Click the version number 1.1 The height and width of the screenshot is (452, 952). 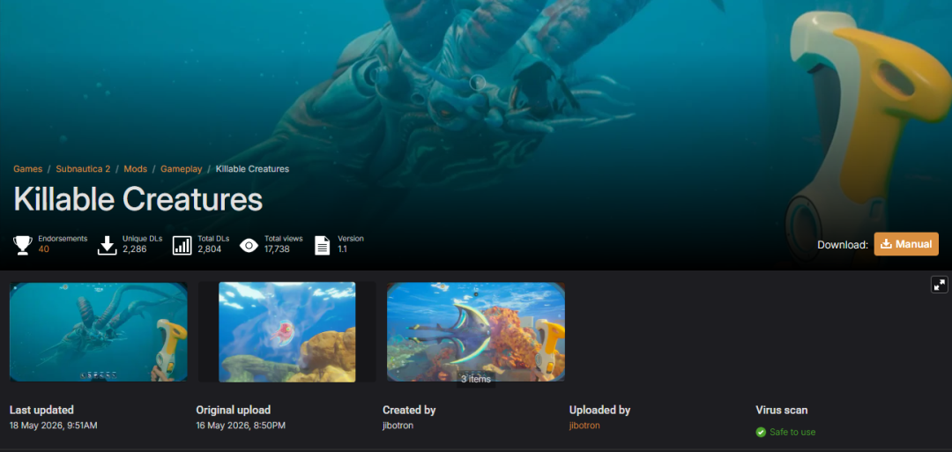pyautogui.click(x=342, y=248)
